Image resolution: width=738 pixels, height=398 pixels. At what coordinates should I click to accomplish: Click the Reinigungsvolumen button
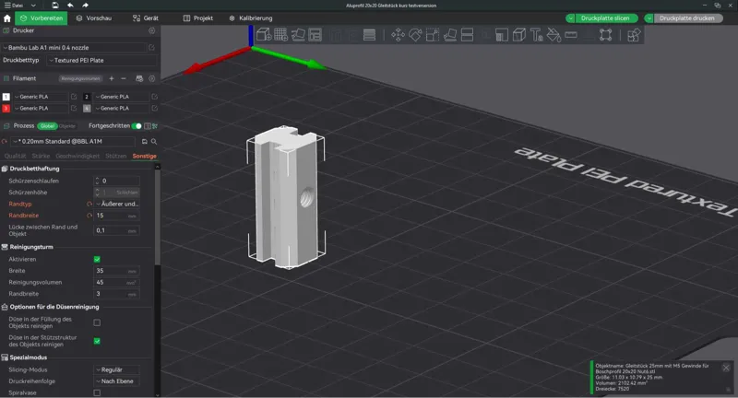pyautogui.click(x=80, y=78)
